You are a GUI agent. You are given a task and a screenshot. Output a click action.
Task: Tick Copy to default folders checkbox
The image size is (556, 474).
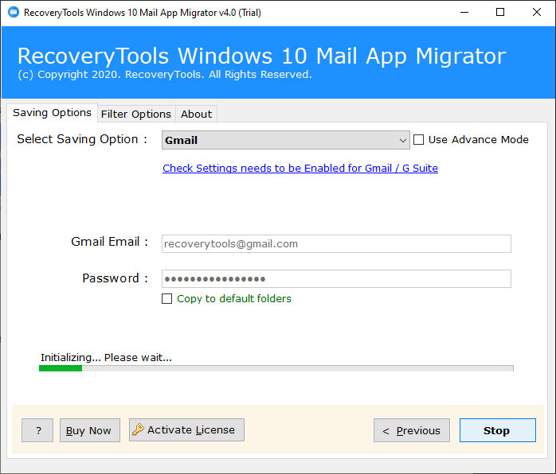click(x=166, y=298)
